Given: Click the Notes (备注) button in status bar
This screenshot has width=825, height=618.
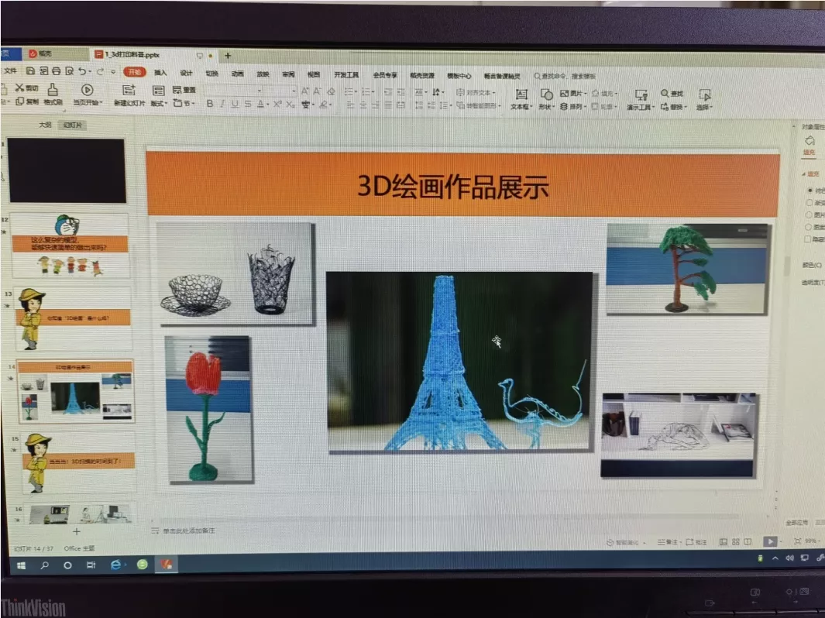Looking at the screenshot, I should pyautogui.click(x=669, y=542).
